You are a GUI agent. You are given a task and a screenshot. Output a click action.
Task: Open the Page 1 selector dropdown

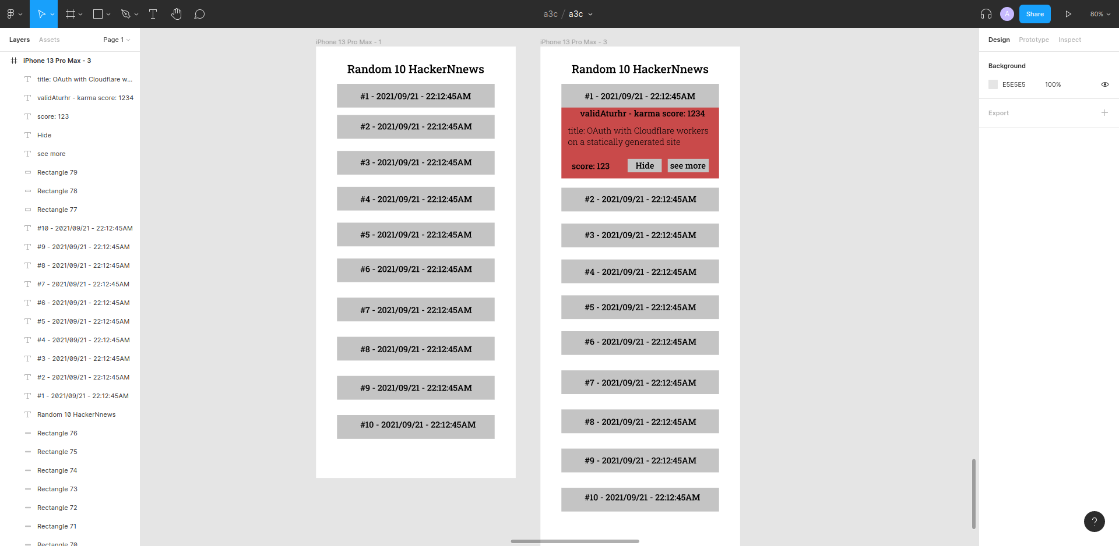tap(117, 40)
